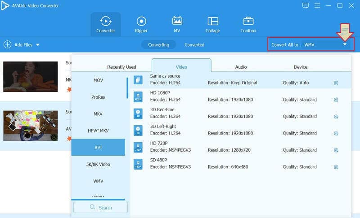360x218 pixels.
Task: Click the Add Files button label
Action: tap(23, 45)
